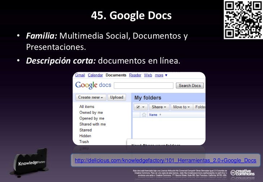
Task: Click the star column icon
Action: click(x=144, y=115)
